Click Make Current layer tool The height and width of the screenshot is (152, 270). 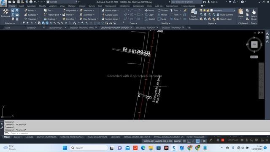(x=224, y=15)
